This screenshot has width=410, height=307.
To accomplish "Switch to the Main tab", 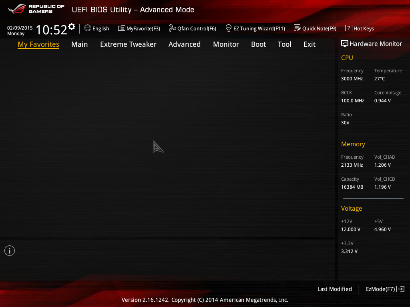I will click(79, 44).
